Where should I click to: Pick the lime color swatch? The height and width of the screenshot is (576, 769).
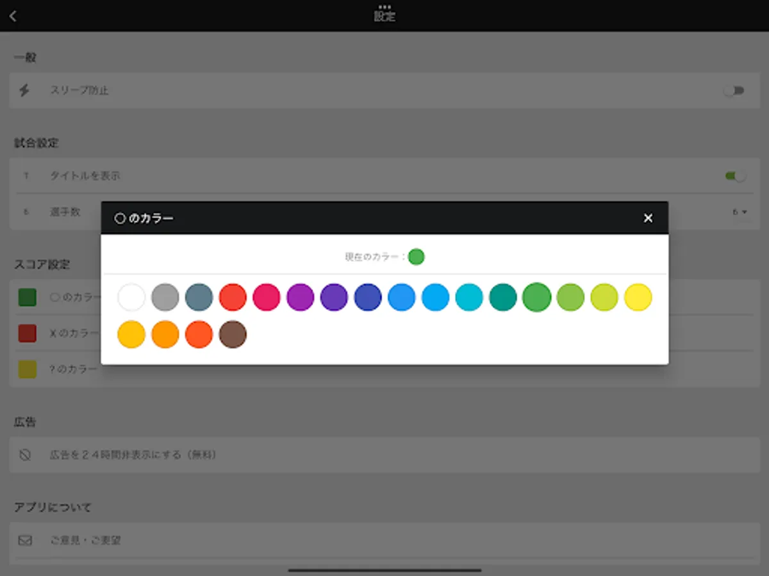click(x=604, y=298)
